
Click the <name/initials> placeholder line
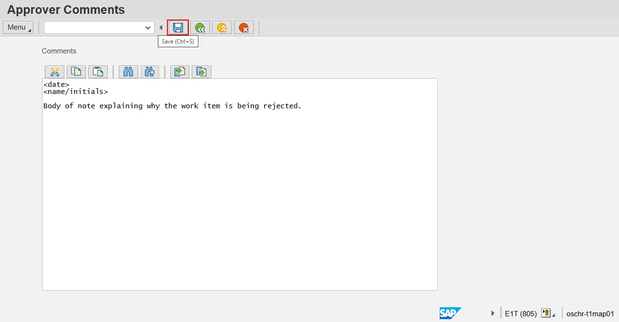pyautogui.click(x=76, y=92)
